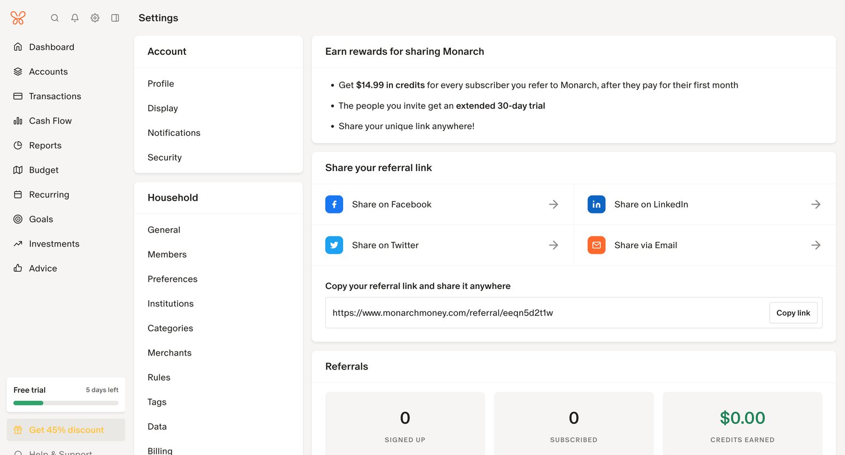The height and width of the screenshot is (455, 845).
Task: Click the Monarch butterfly logo
Action: tap(18, 18)
